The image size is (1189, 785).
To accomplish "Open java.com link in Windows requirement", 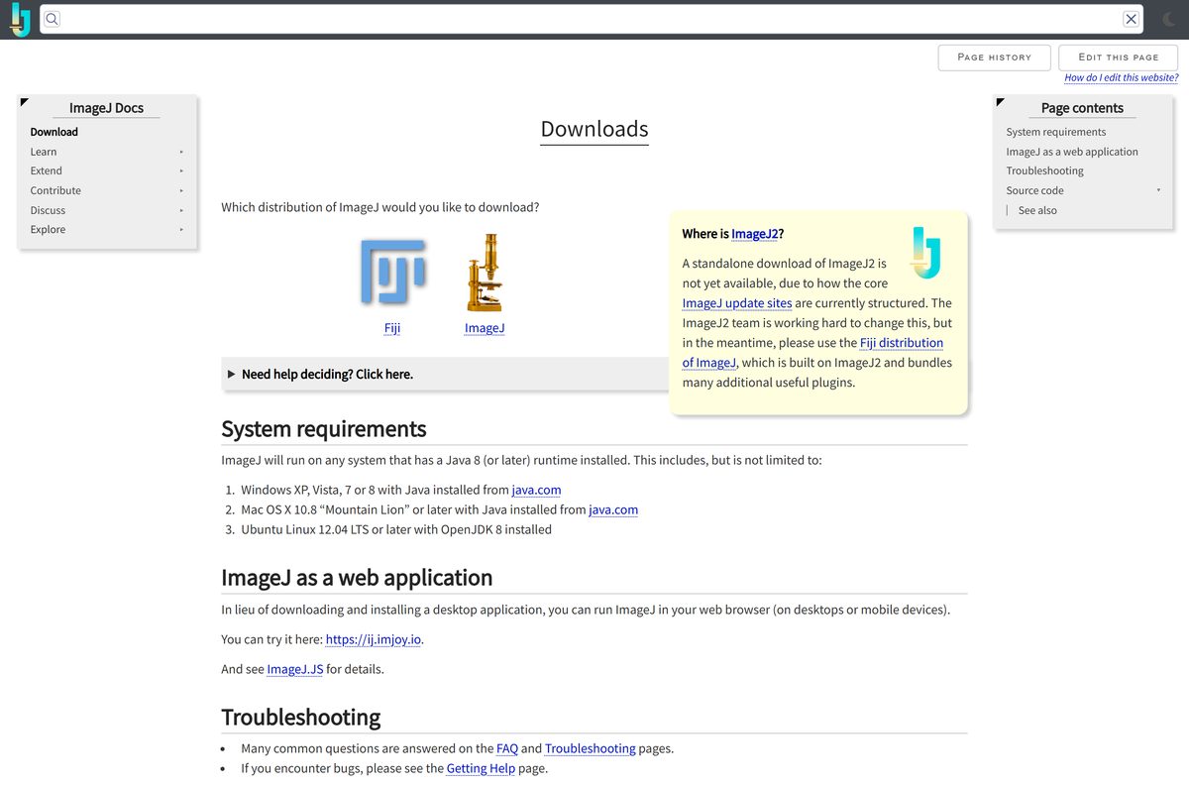I will pos(536,490).
